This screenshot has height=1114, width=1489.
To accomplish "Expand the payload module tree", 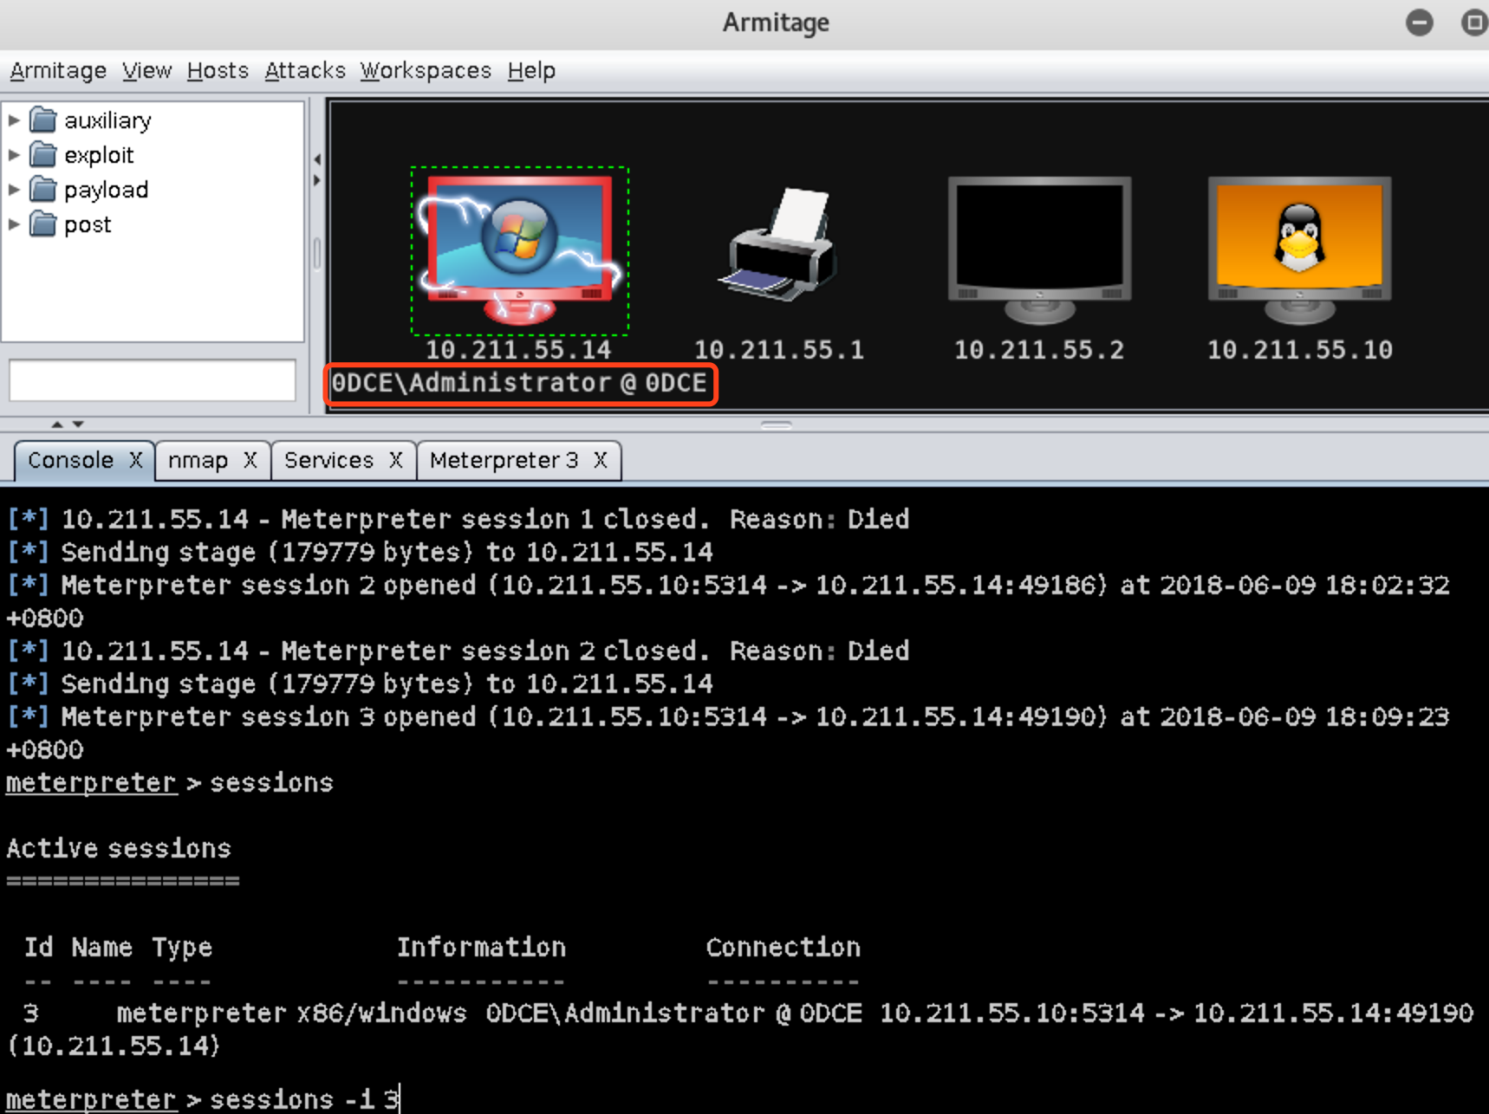I will pos(14,189).
